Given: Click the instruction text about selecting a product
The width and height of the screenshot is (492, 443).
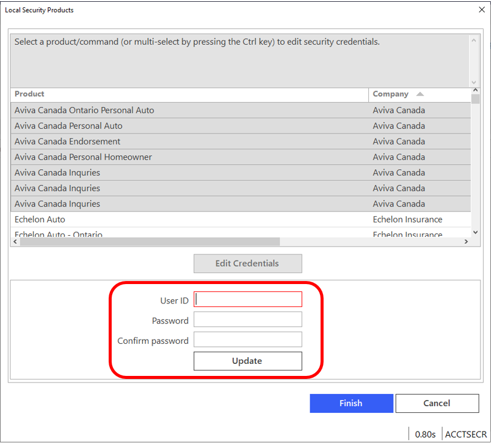Looking at the screenshot, I should click(x=197, y=42).
